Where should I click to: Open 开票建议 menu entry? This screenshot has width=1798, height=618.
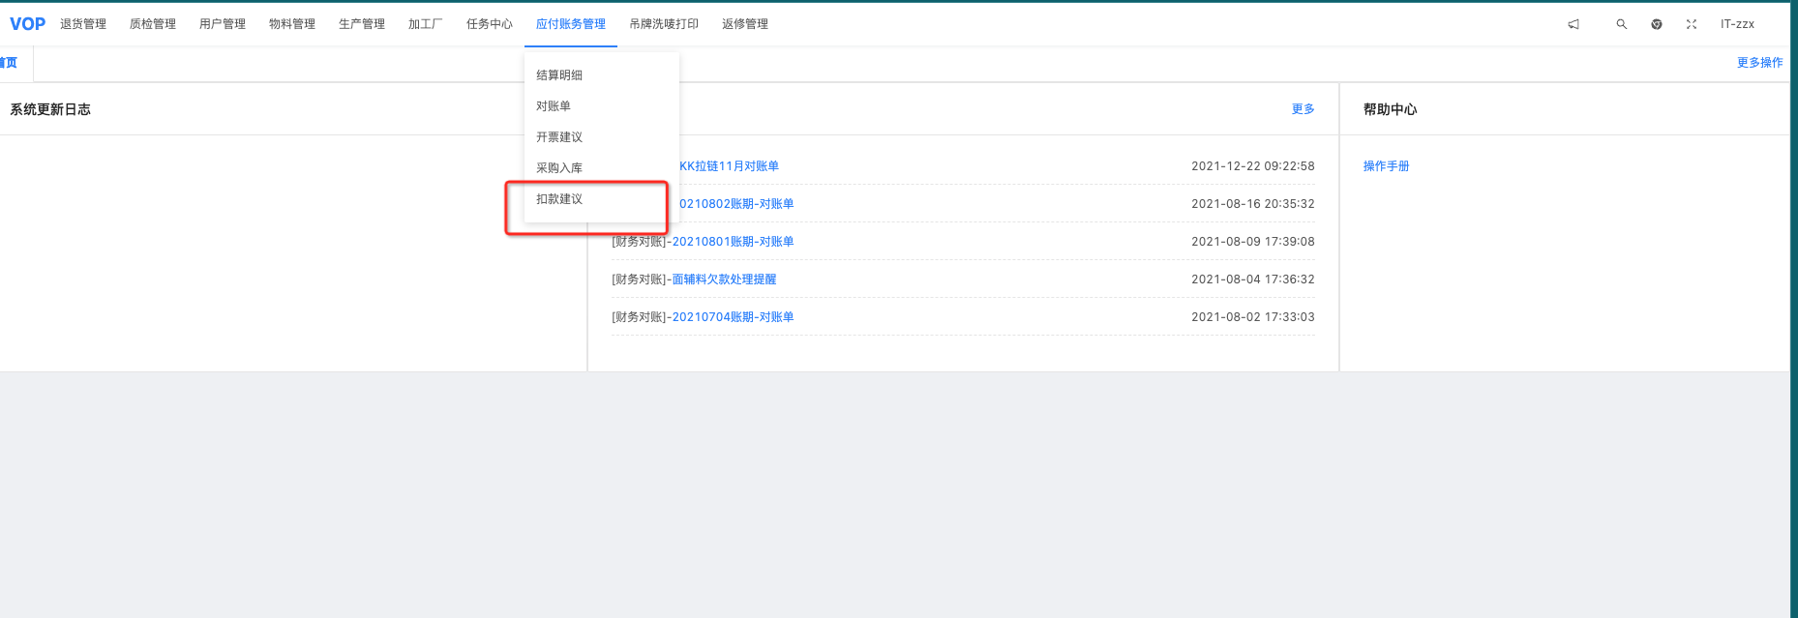tap(559, 137)
